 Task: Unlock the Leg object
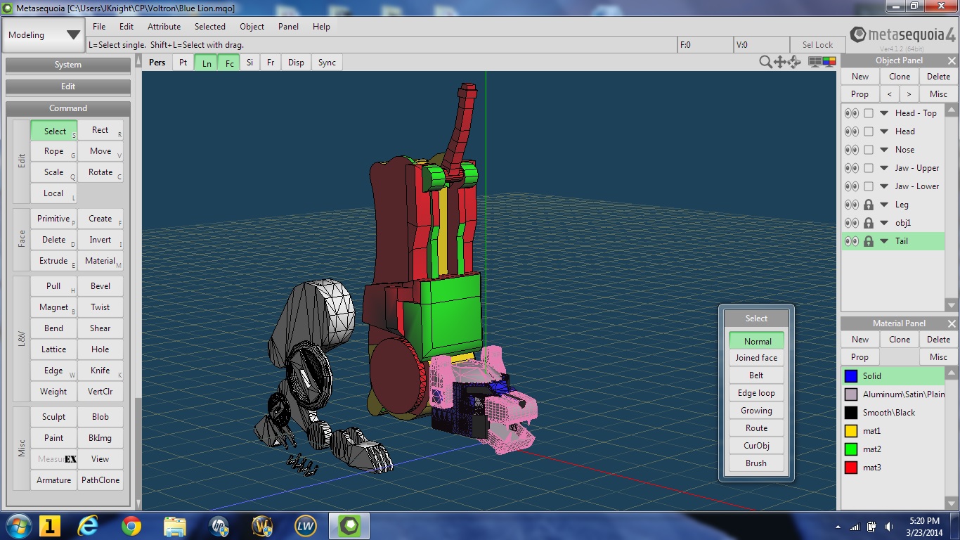click(x=869, y=205)
